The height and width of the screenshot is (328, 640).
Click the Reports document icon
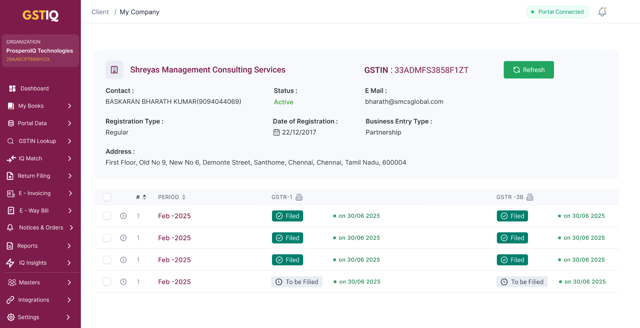[10, 246]
